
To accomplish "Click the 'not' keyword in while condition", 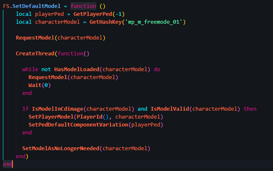I will pos(46,69).
